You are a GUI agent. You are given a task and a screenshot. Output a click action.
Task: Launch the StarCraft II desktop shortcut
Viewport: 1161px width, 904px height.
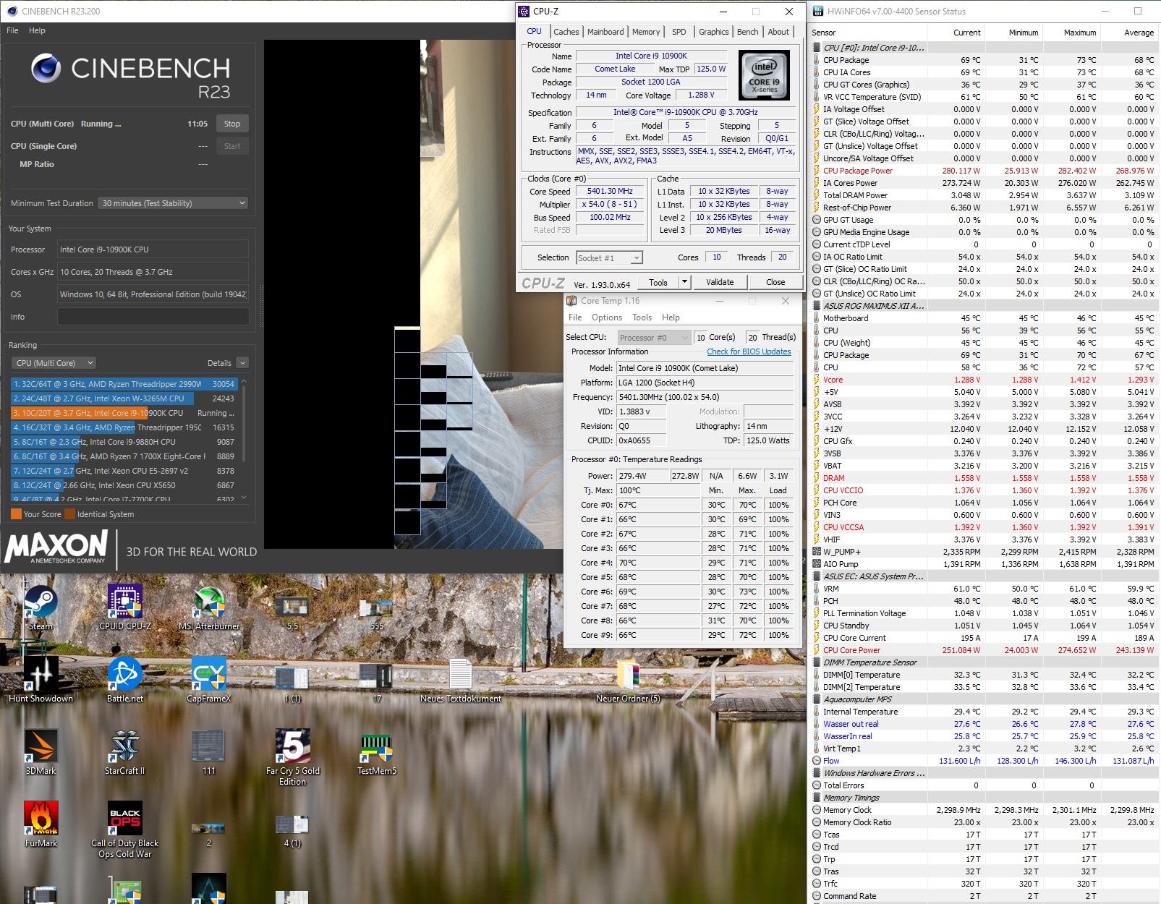124,752
